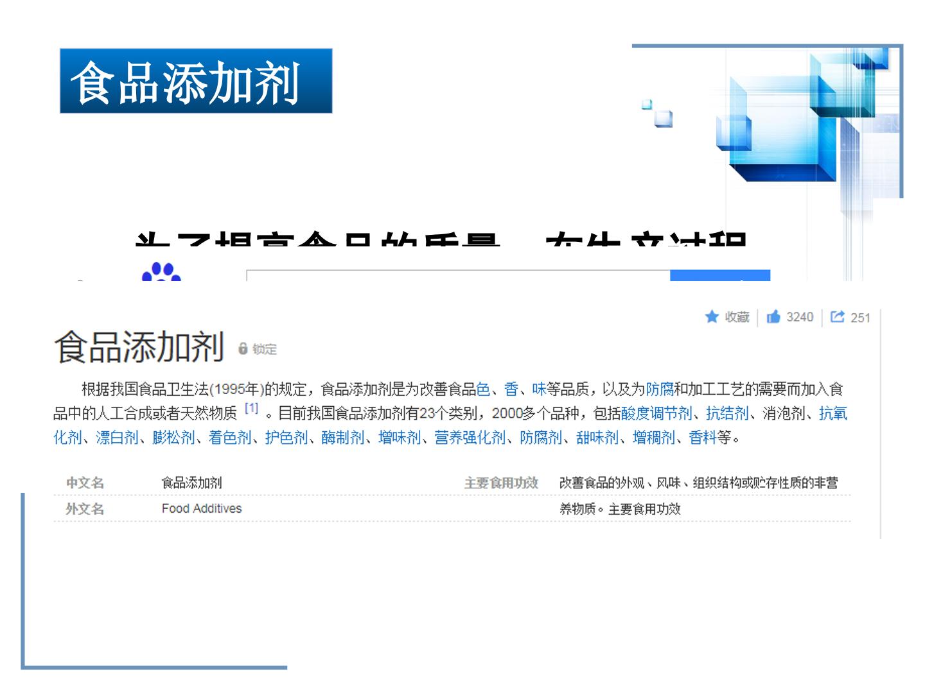
Task: Open the 防腐剂 link
Action: (541, 438)
